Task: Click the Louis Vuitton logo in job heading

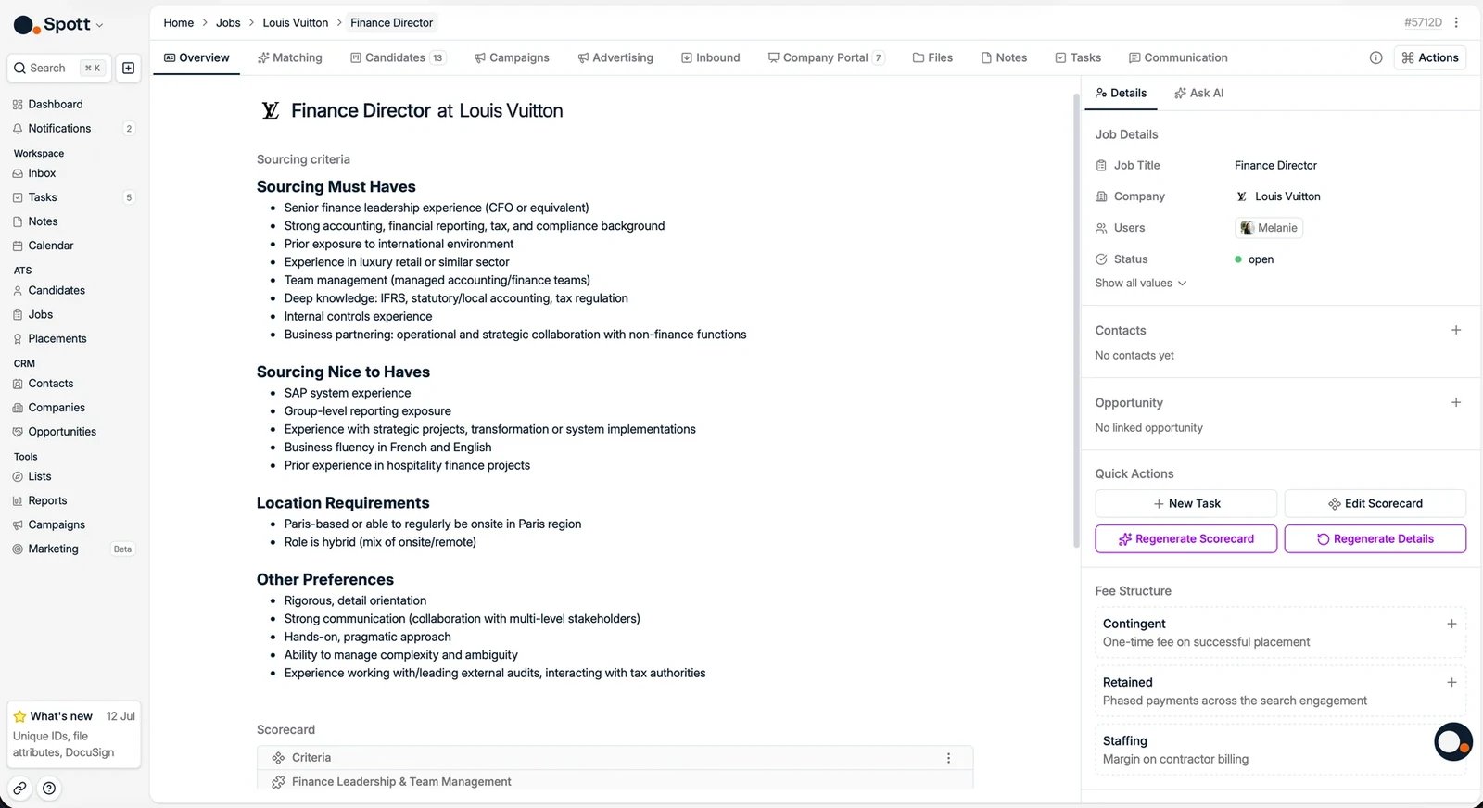Action: (x=270, y=110)
